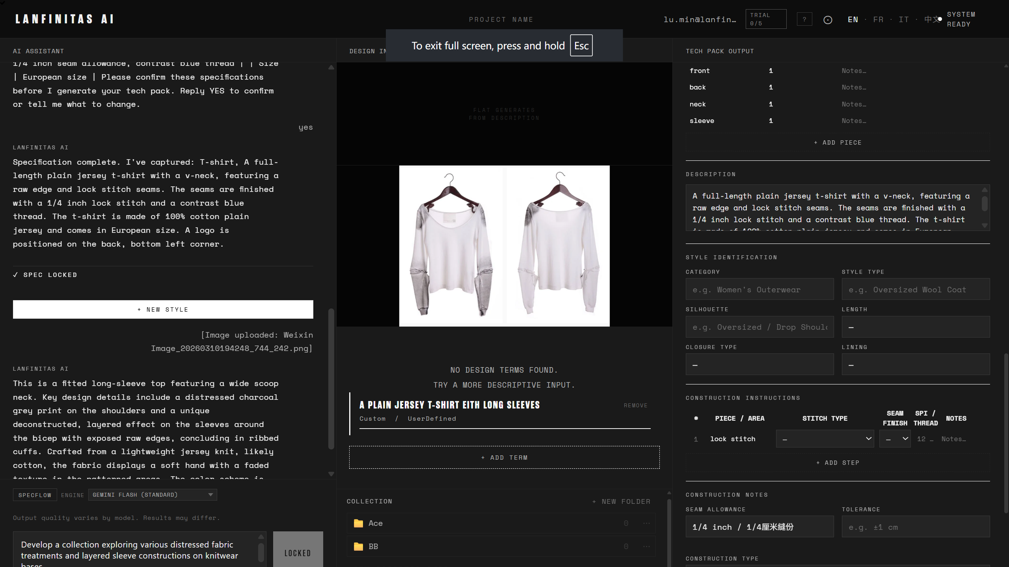Image resolution: width=1009 pixels, height=567 pixels.
Task: Click the Category input field
Action: tap(760, 289)
